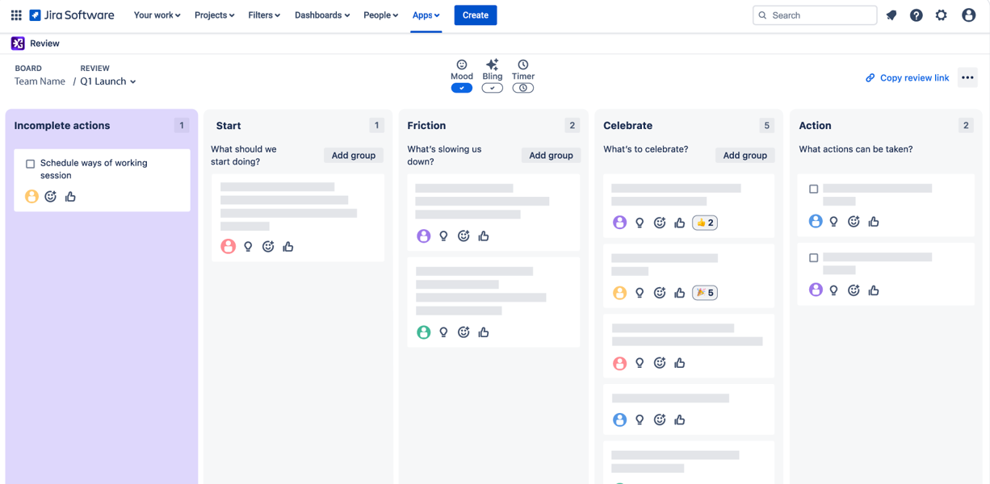Open the help question mark icon
The height and width of the screenshot is (484, 990).
[x=917, y=15]
